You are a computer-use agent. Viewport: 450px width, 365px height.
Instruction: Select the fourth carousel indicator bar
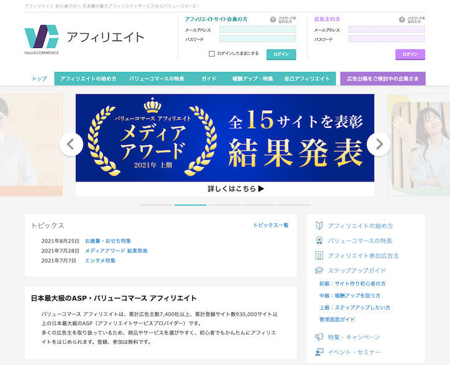(260, 205)
